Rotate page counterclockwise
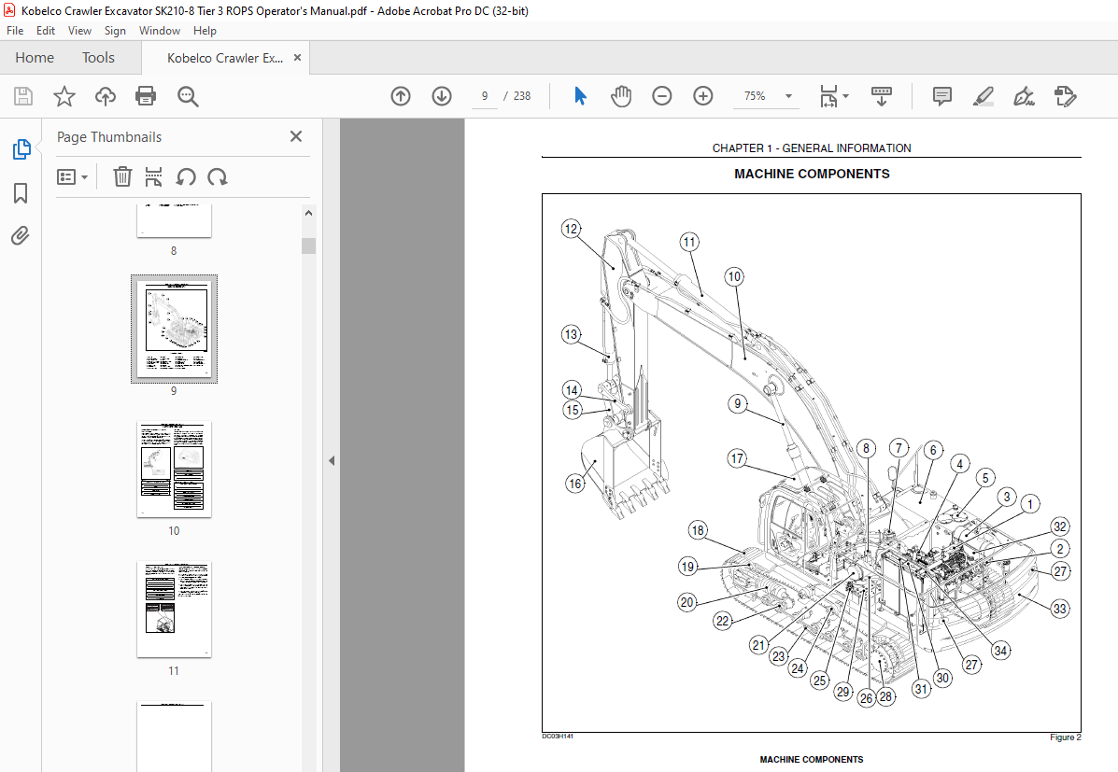This screenshot has height=772, width=1118. pyautogui.click(x=186, y=176)
